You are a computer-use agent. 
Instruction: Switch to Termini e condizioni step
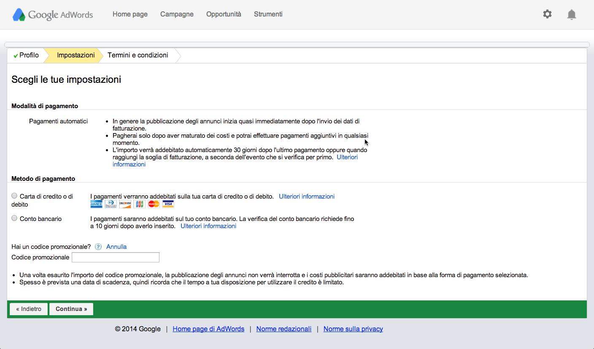[x=138, y=55]
